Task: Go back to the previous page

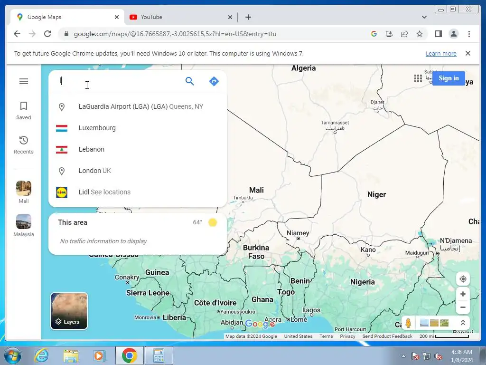Action: click(x=17, y=34)
